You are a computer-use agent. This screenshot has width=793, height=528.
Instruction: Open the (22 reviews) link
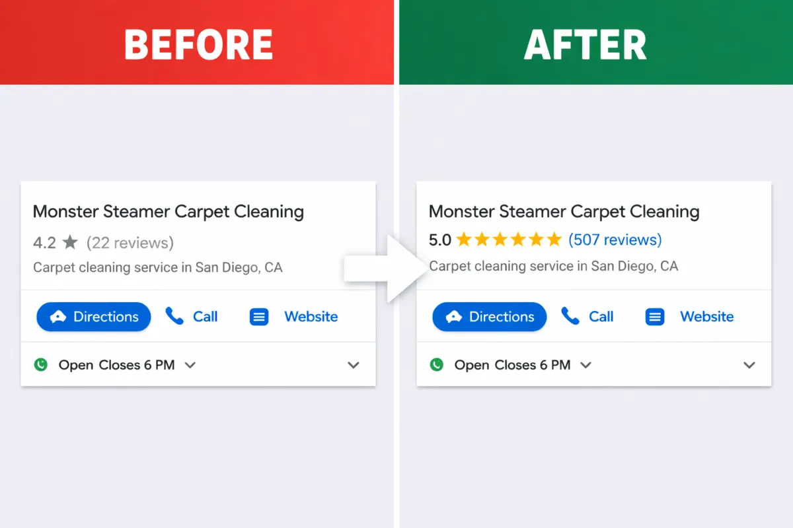130,243
